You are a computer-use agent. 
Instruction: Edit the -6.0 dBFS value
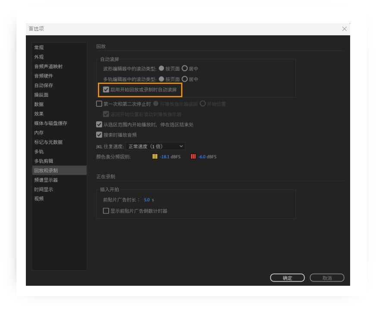coord(202,157)
